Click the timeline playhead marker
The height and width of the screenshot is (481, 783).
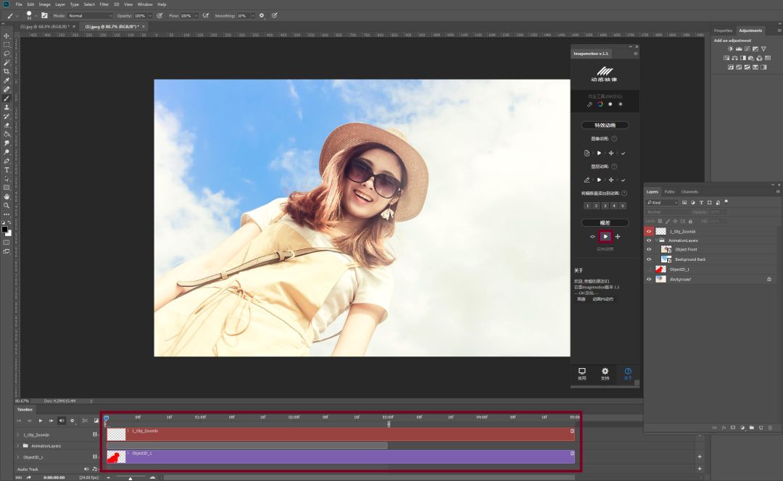coord(106,418)
